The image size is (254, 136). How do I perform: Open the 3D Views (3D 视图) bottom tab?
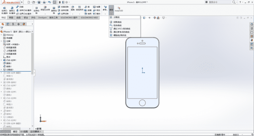pos(24,131)
